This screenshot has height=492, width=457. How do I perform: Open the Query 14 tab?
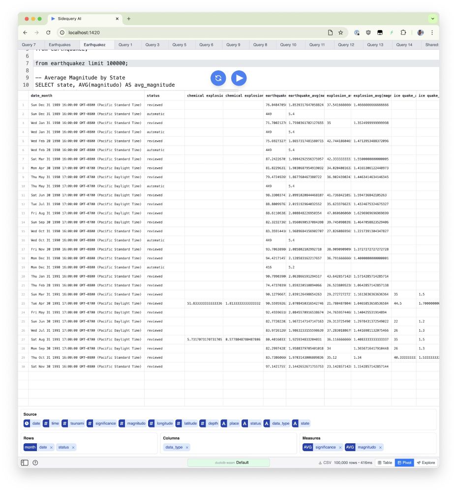pos(404,45)
